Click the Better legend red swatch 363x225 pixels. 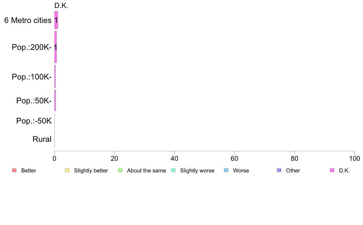point(14,170)
